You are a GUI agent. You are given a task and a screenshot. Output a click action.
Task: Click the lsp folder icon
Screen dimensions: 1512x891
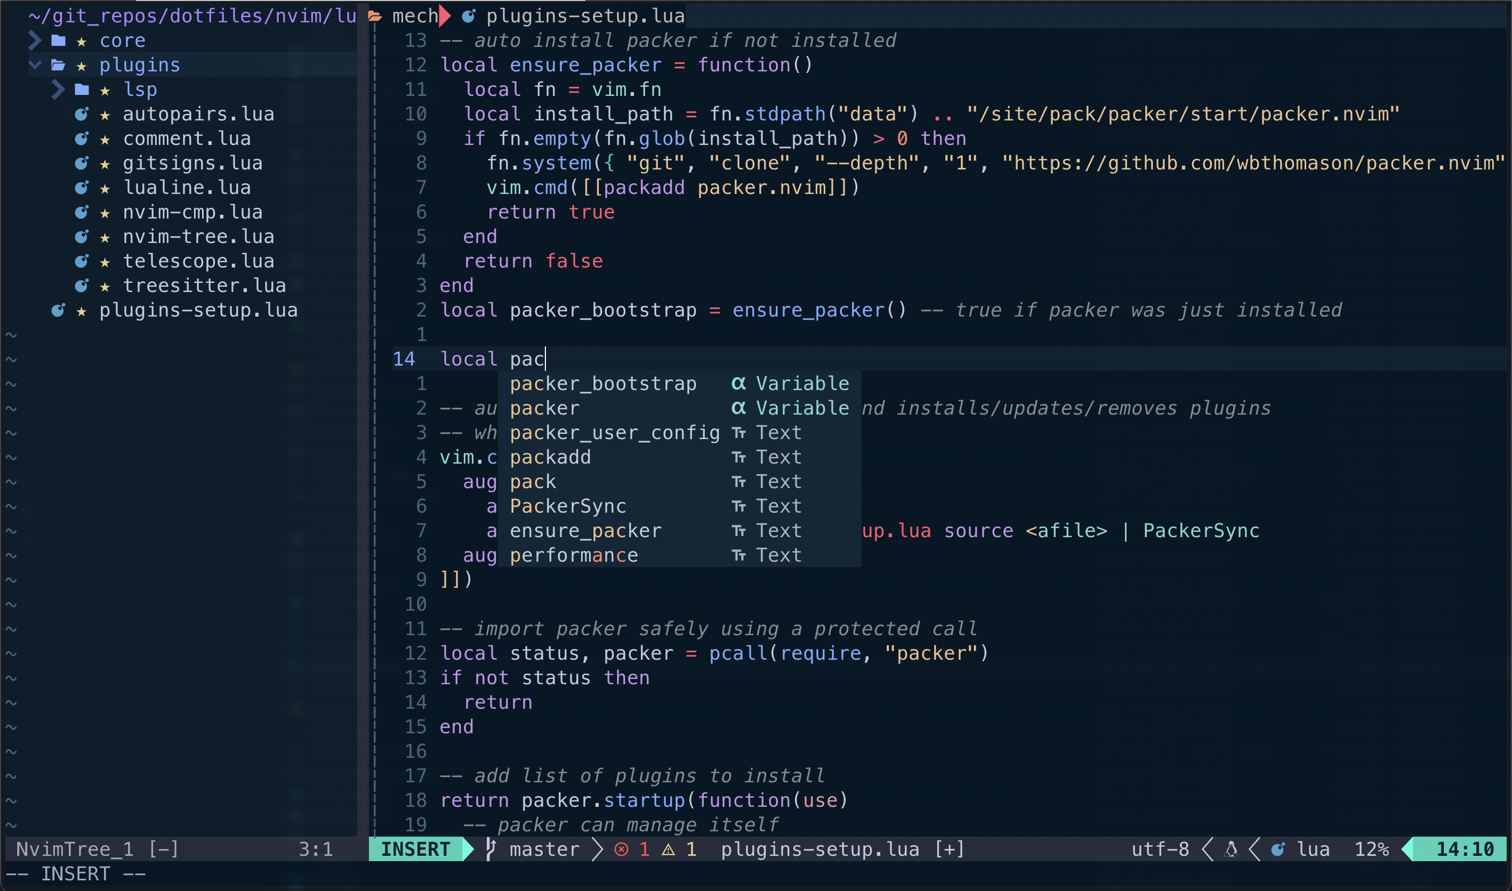82,90
